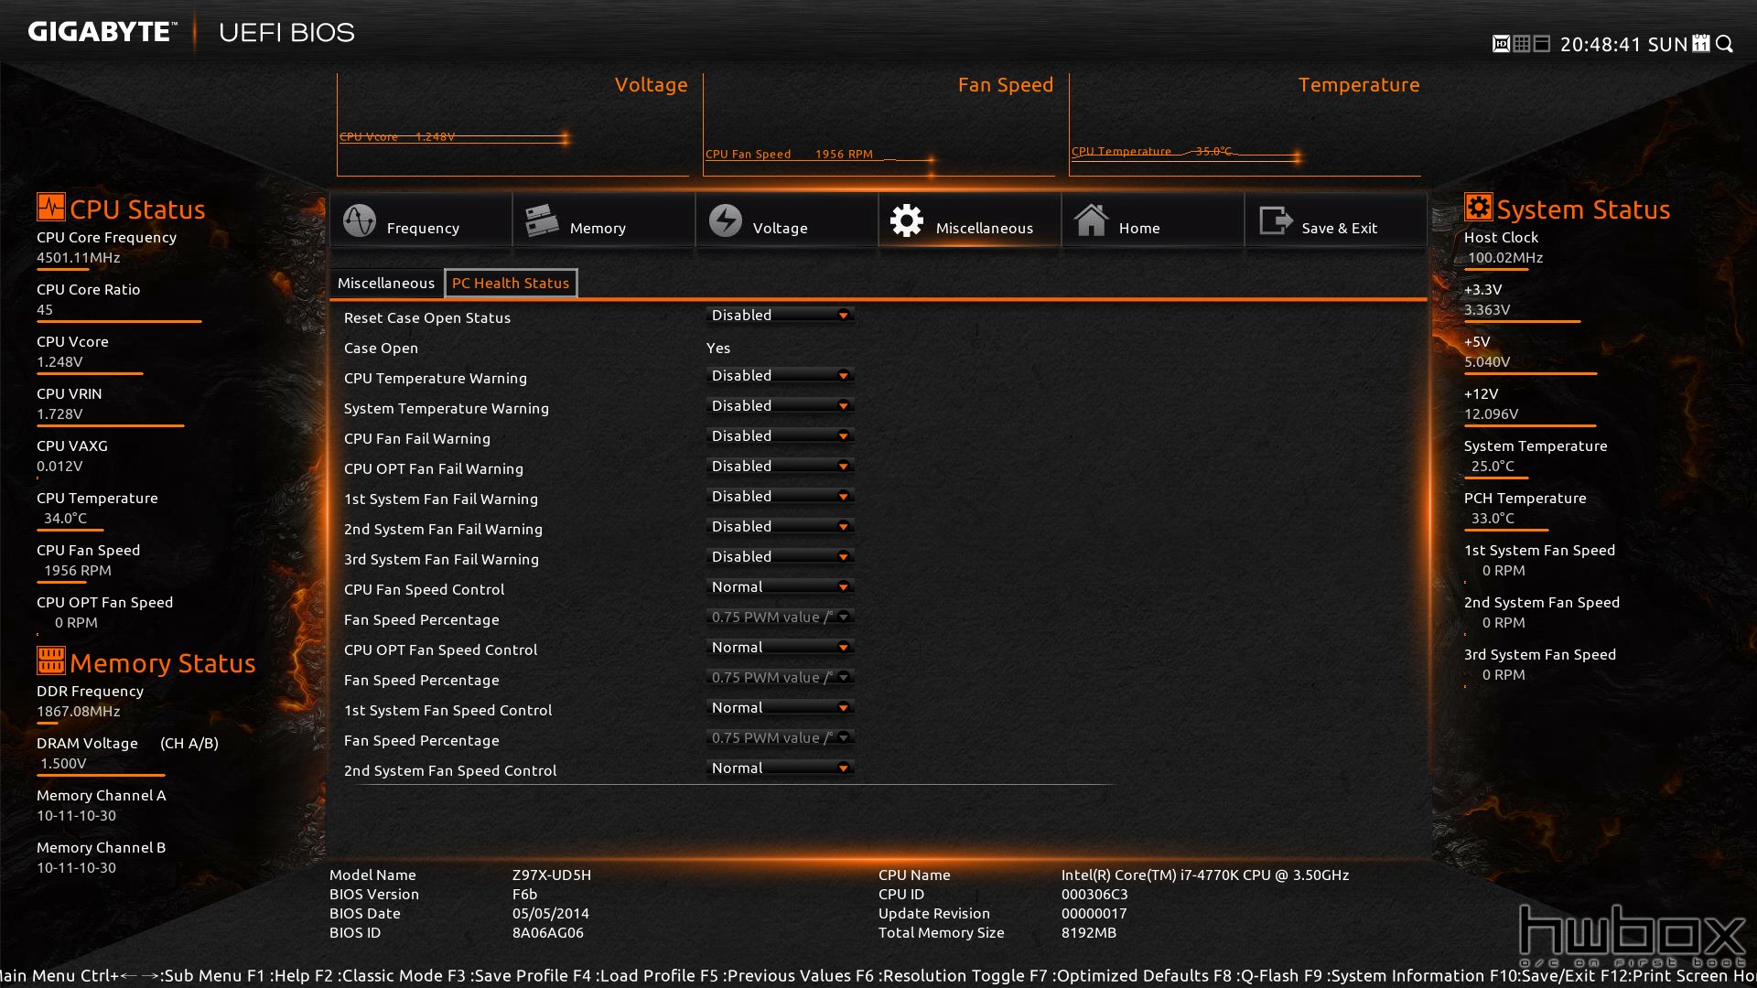1757x988 pixels.
Task: Click the CPU Core Frequency value 4501.11MHz
Action: pyautogui.click(x=79, y=258)
